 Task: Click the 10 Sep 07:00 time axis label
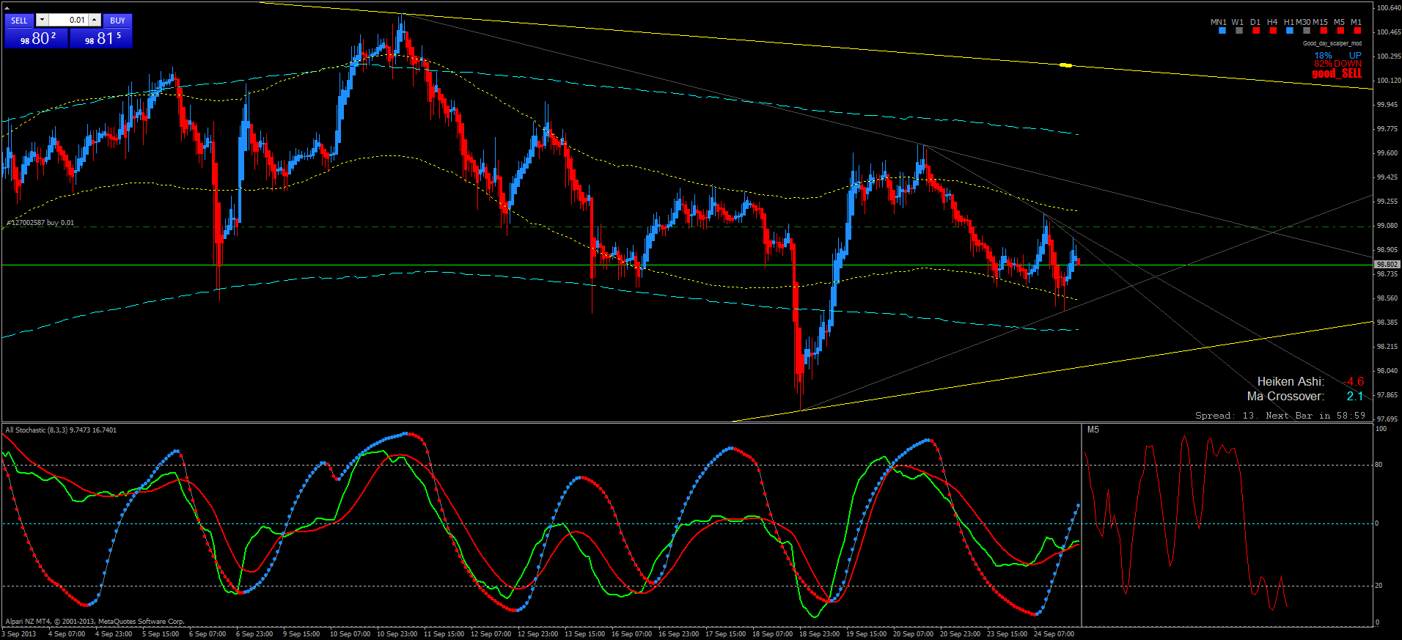coord(350,634)
